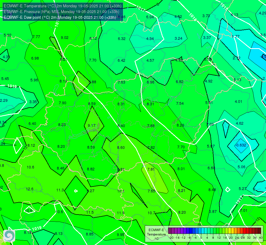Image resolution: width=266 pixels, height=245 pixels.
Task: Click the 11.5 dew point value
Action: 90,212
